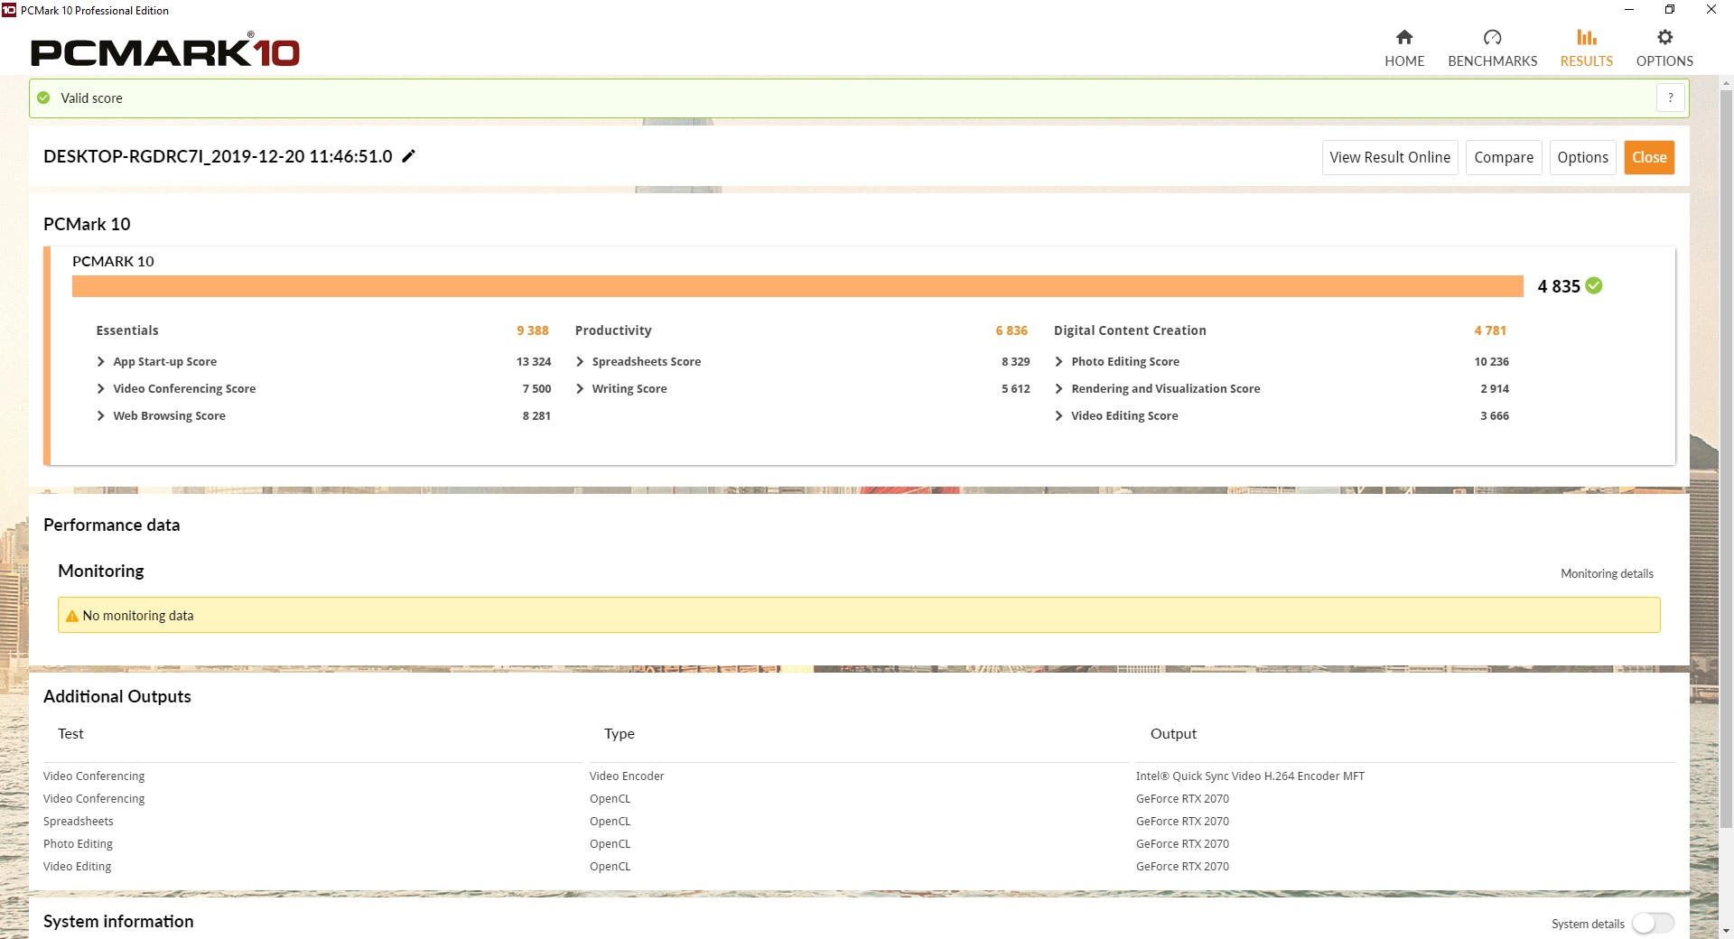
Task: Open the HOME tab
Action: (1404, 49)
